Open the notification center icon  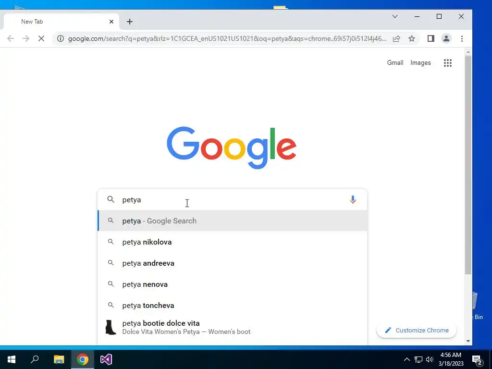point(477,360)
